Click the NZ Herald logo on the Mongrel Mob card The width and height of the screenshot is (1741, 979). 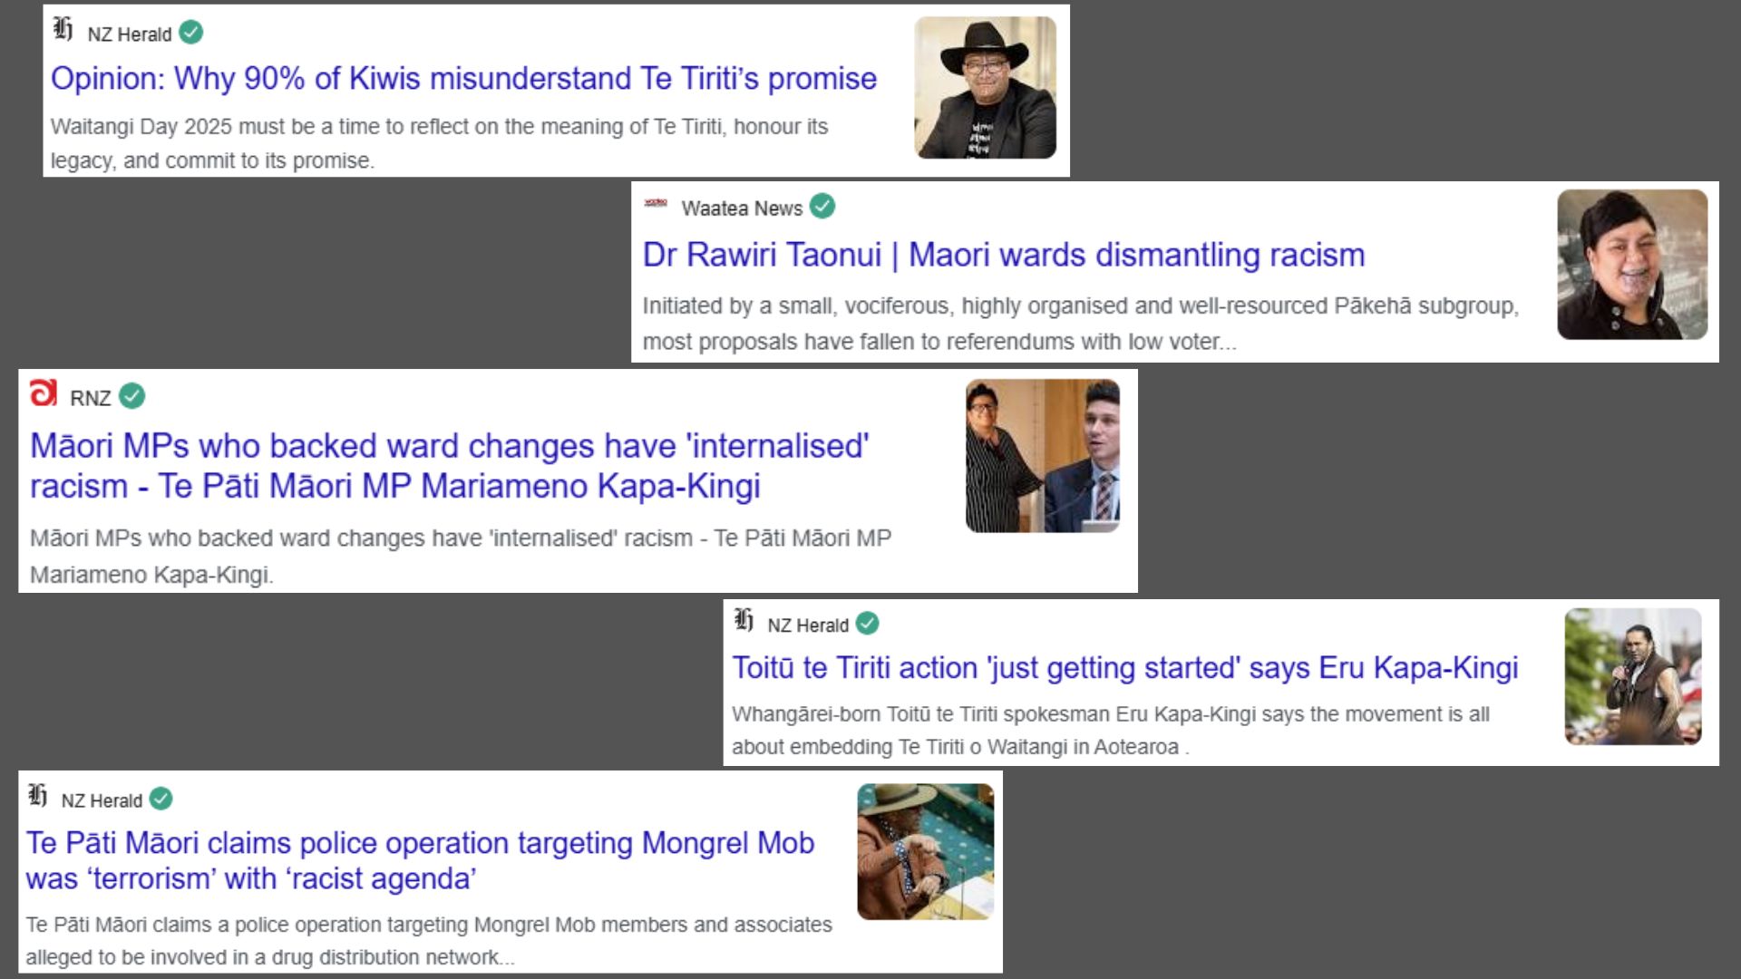click(x=37, y=795)
